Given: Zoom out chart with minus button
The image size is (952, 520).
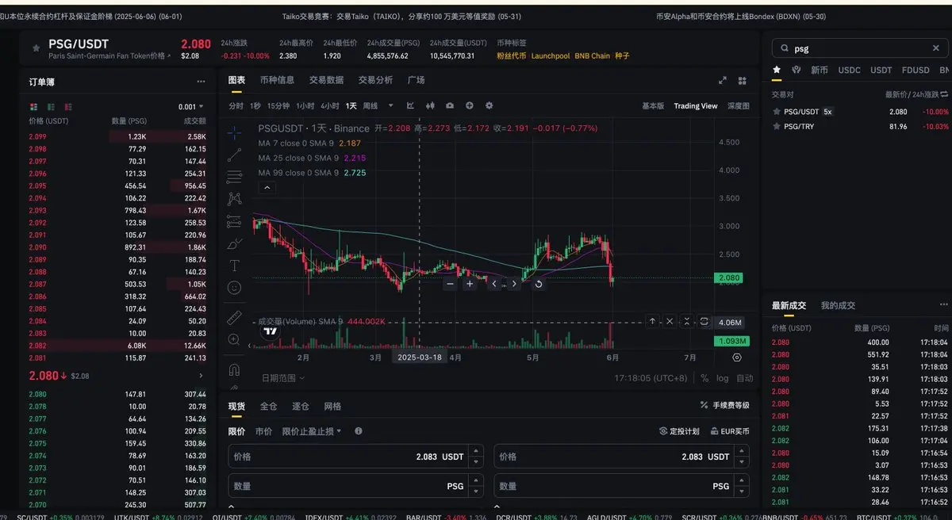Looking at the screenshot, I should click(x=451, y=284).
